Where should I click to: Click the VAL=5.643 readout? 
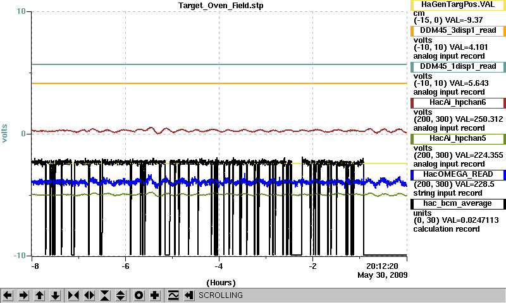[x=469, y=83]
